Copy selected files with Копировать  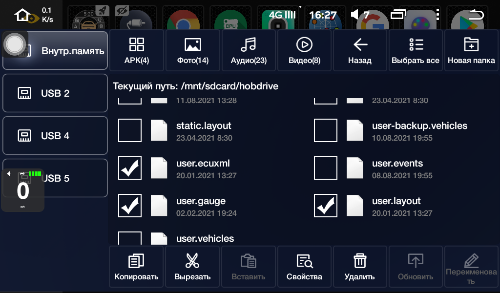[x=136, y=267]
